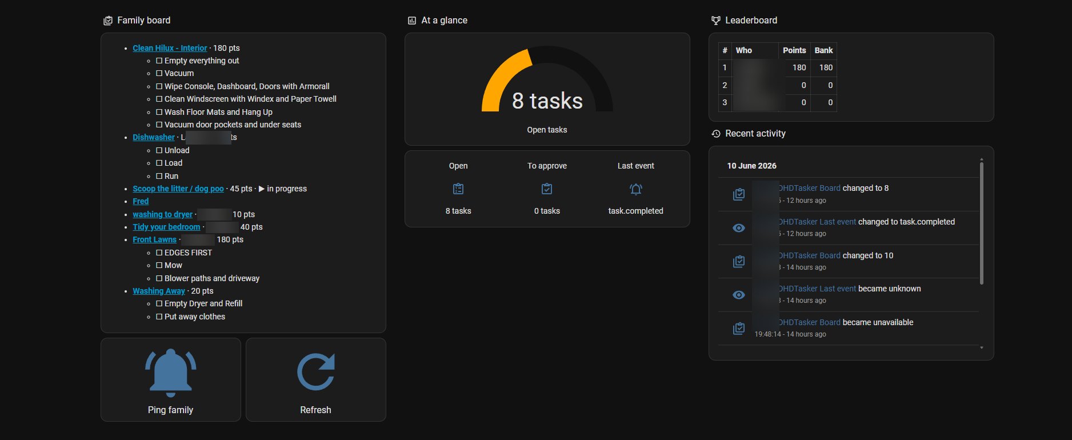The image size is (1072, 440).
Task: Click the '10 June 2026' date heading
Action: [751, 166]
